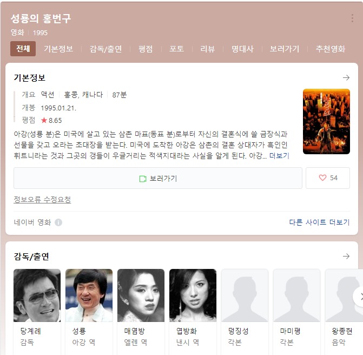Click the green video icon in 보러가기
Image resolution: width=363 pixels, height=355 pixels.
point(143,179)
